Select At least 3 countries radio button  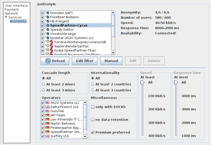(x=93, y=90)
